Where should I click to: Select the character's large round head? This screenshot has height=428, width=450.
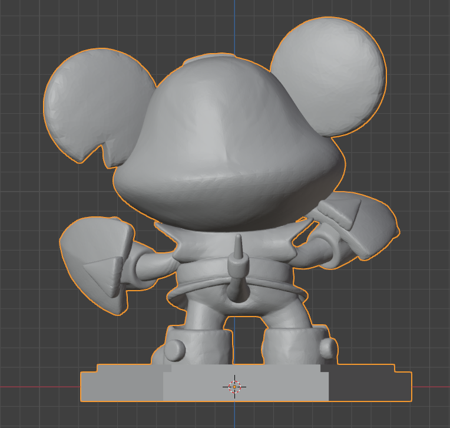pyautogui.click(x=229, y=142)
